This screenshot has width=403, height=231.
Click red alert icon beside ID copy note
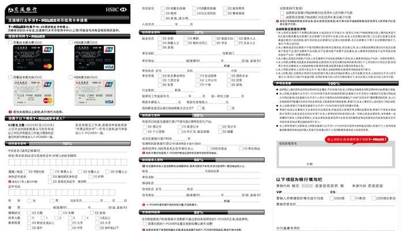pyautogui.click(x=10, y=181)
